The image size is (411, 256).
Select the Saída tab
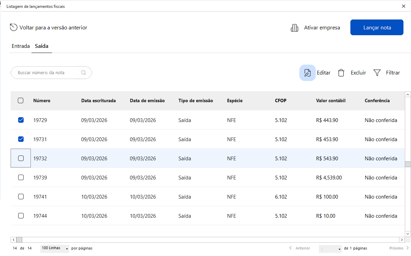tap(41, 46)
